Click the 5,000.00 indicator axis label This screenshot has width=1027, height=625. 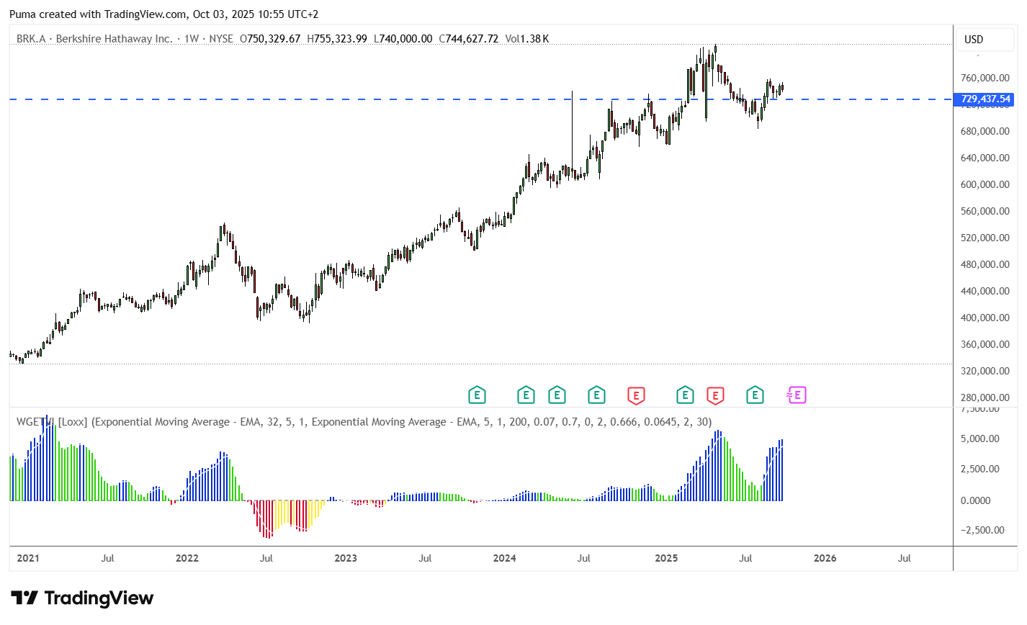coord(980,439)
